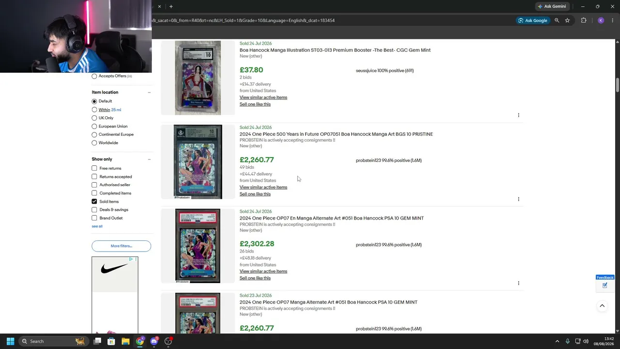Click 'Sell one like this' under the £37.80 listing
The image size is (620, 349).
[x=255, y=104]
